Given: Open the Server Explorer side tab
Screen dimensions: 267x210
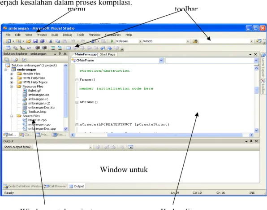Looking at the screenshot, I should click(x=263, y=66).
